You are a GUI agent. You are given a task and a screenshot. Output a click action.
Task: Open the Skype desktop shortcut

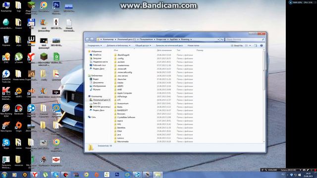tap(6, 144)
